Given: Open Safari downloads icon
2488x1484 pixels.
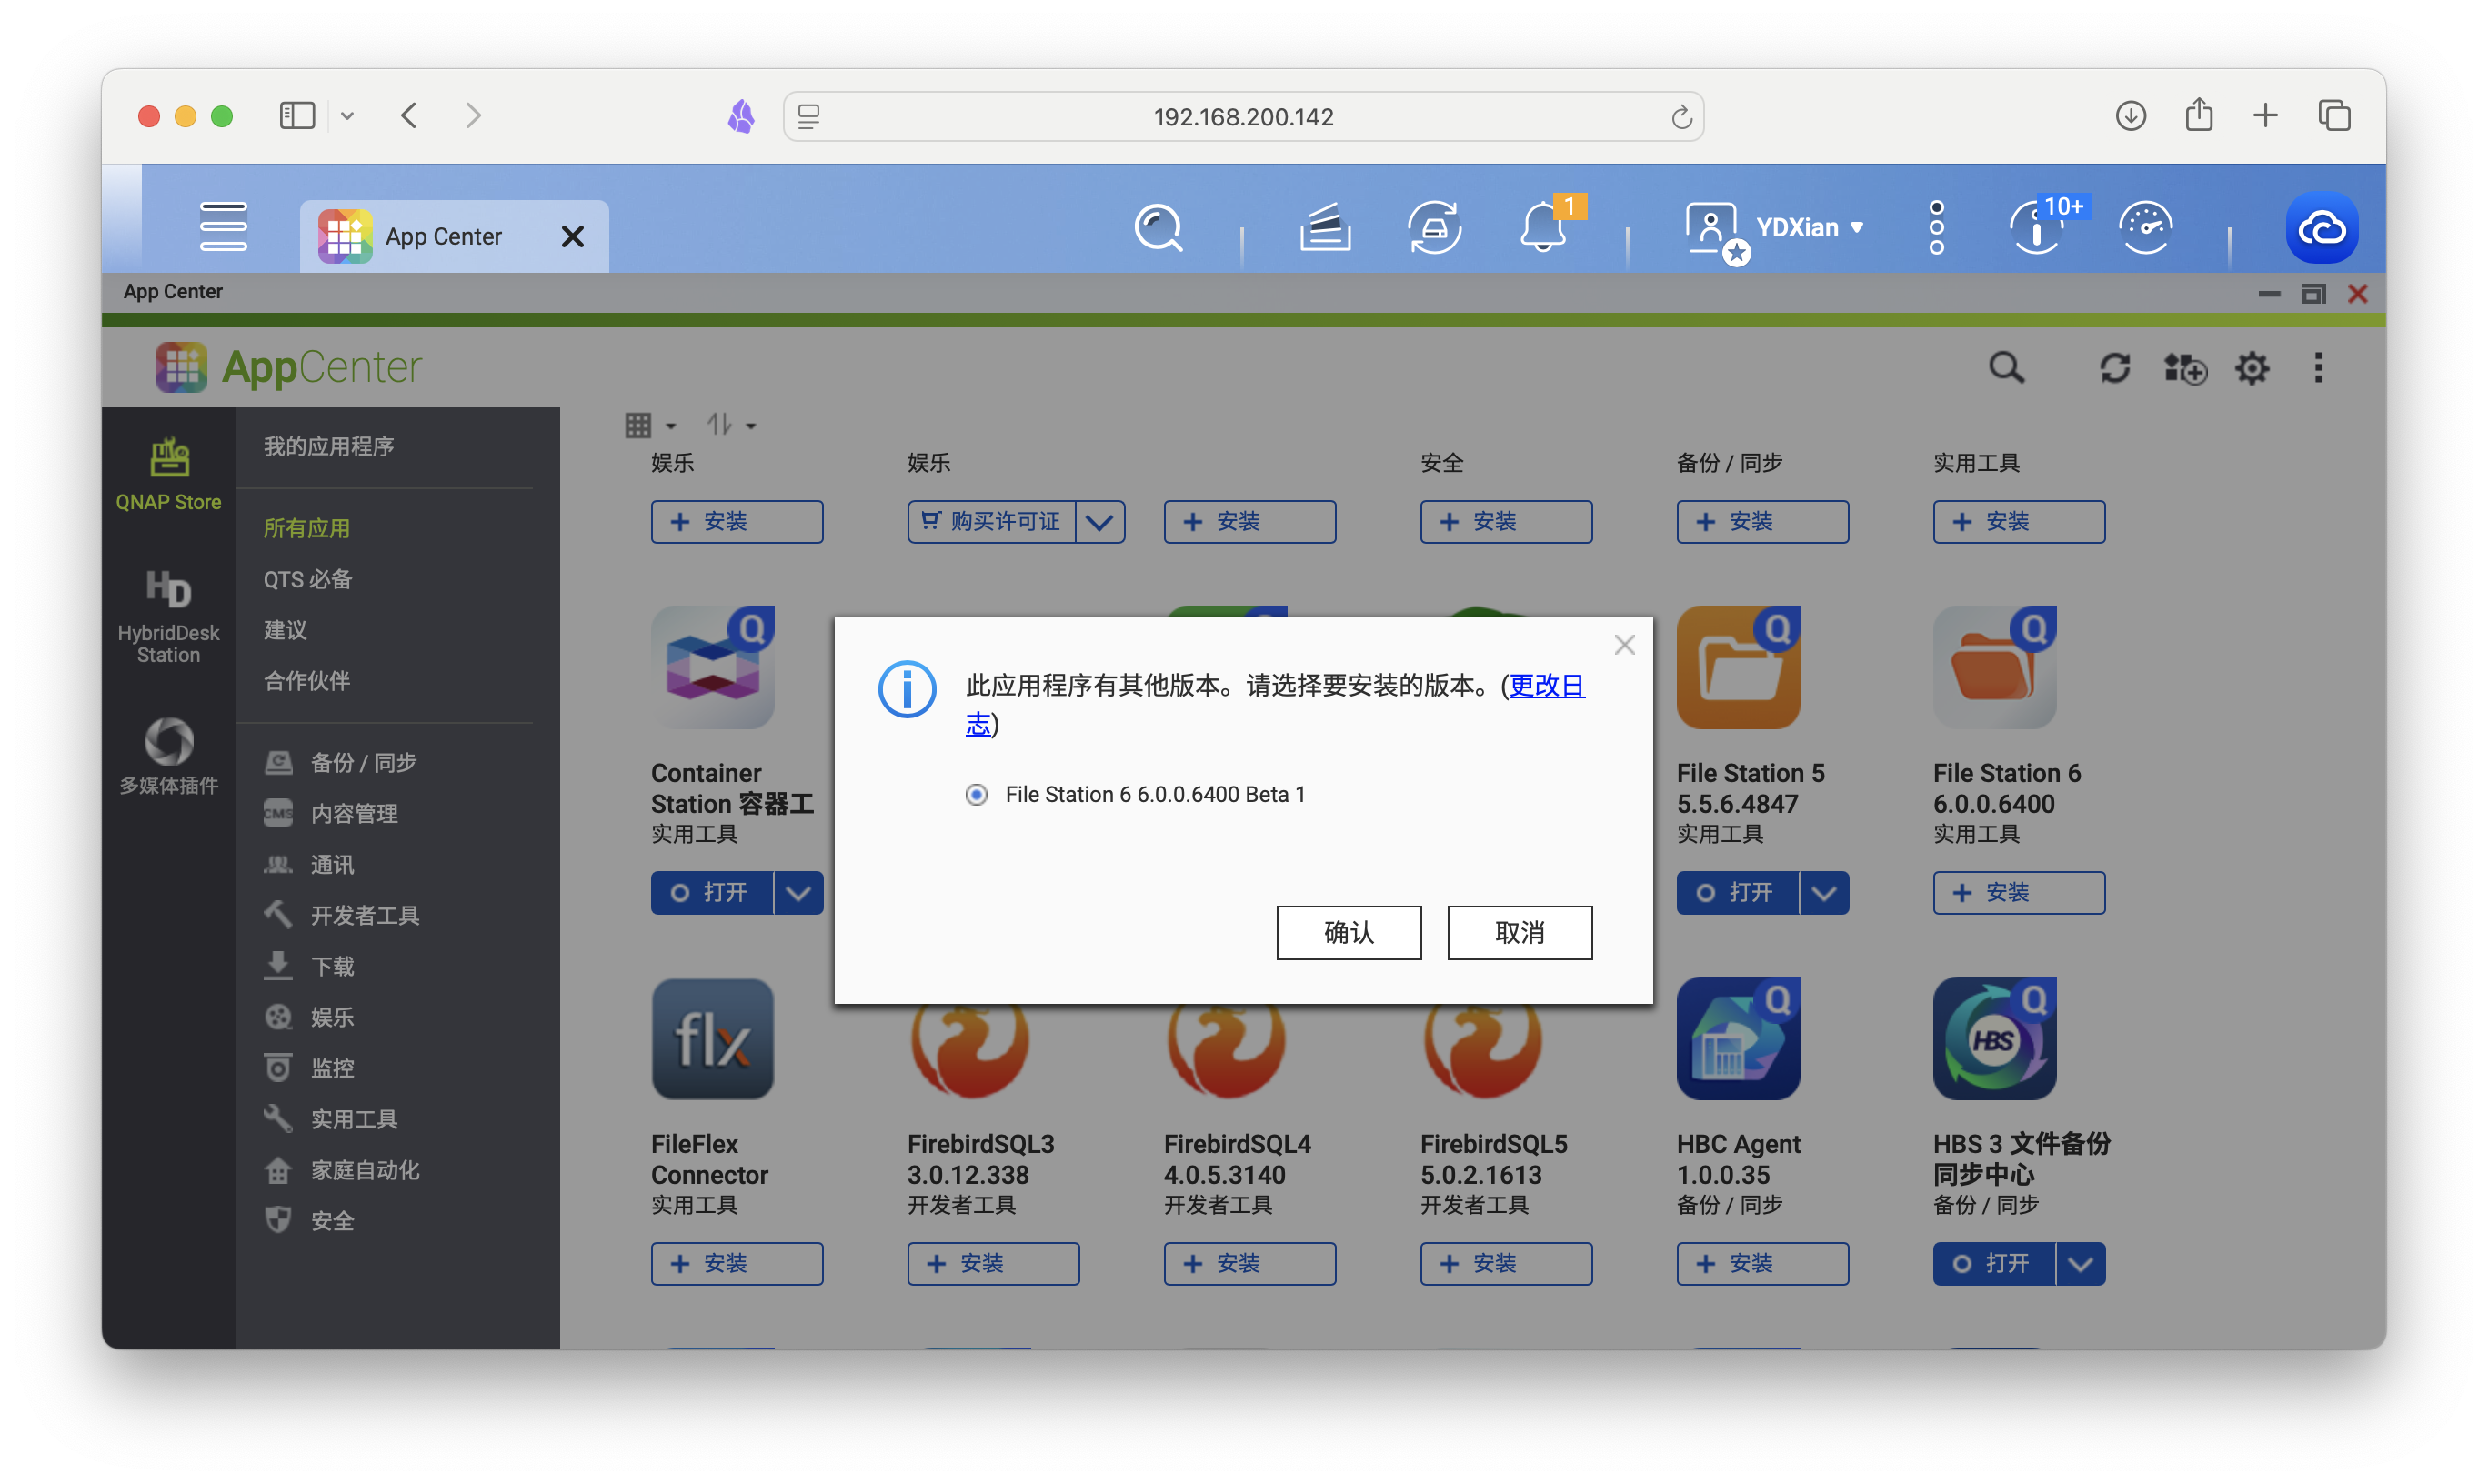Looking at the screenshot, I should [x=2131, y=116].
